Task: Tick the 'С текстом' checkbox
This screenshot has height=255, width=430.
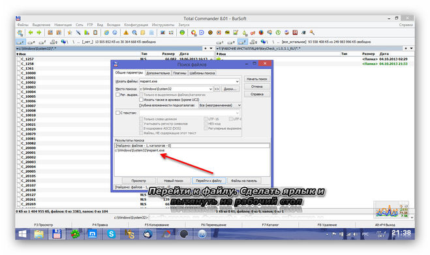Action: (117, 113)
